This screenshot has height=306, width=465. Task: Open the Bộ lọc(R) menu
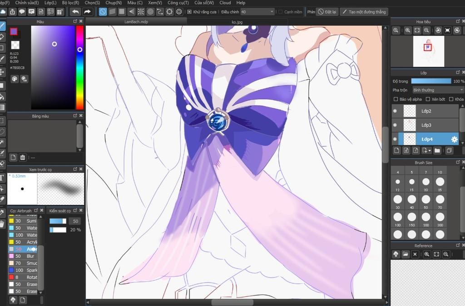tap(70, 3)
